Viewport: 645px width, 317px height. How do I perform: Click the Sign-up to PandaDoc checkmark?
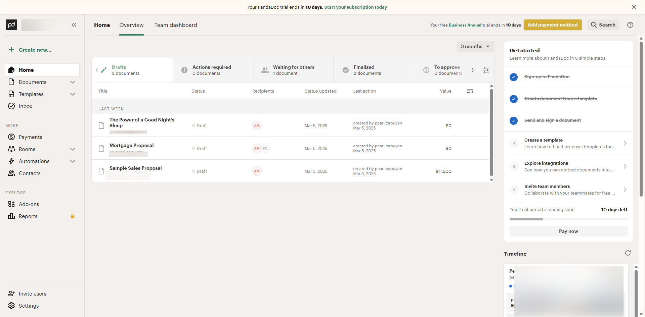click(x=514, y=77)
